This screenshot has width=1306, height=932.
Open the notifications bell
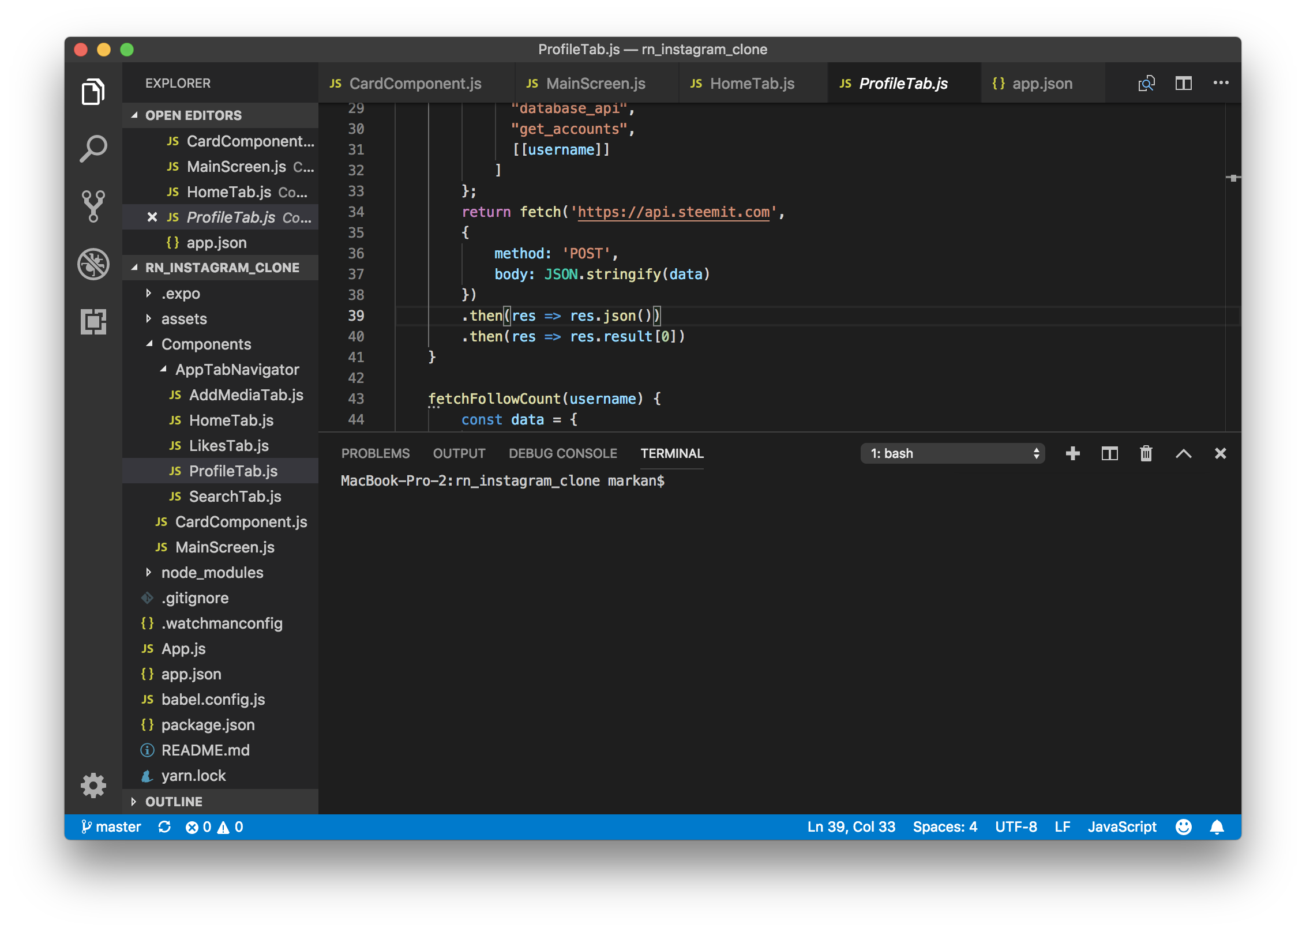[x=1217, y=827]
